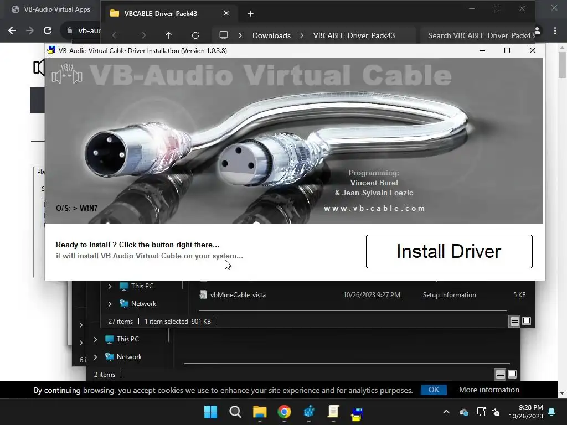Select the VB-Audio Virtual Apps Chrome tab
Screen dimensions: 567x425
pos(50,9)
